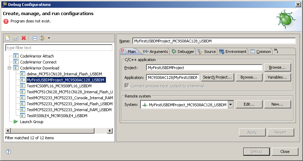Select CodeWarrior Download category
303x161 pixels.
(x=40, y=68)
